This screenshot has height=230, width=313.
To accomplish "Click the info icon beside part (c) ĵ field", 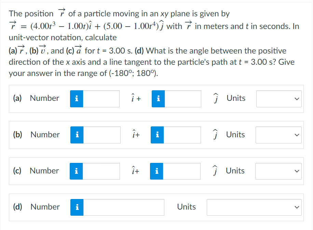I will (156, 171).
